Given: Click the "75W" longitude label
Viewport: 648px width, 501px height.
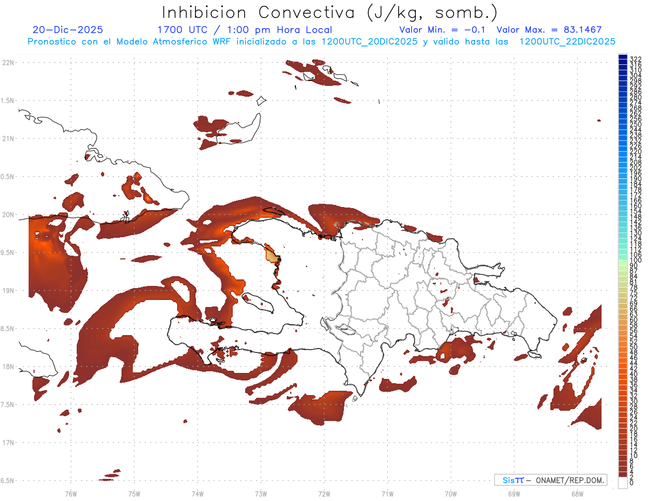Looking at the screenshot, I should (134, 493).
